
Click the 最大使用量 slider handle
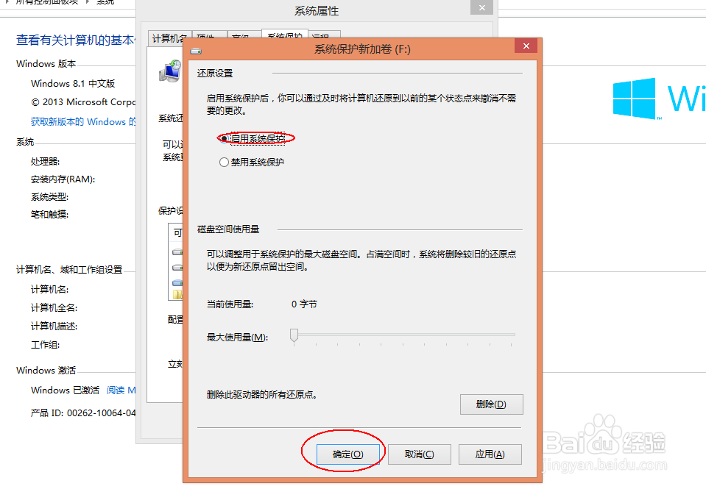tap(294, 336)
